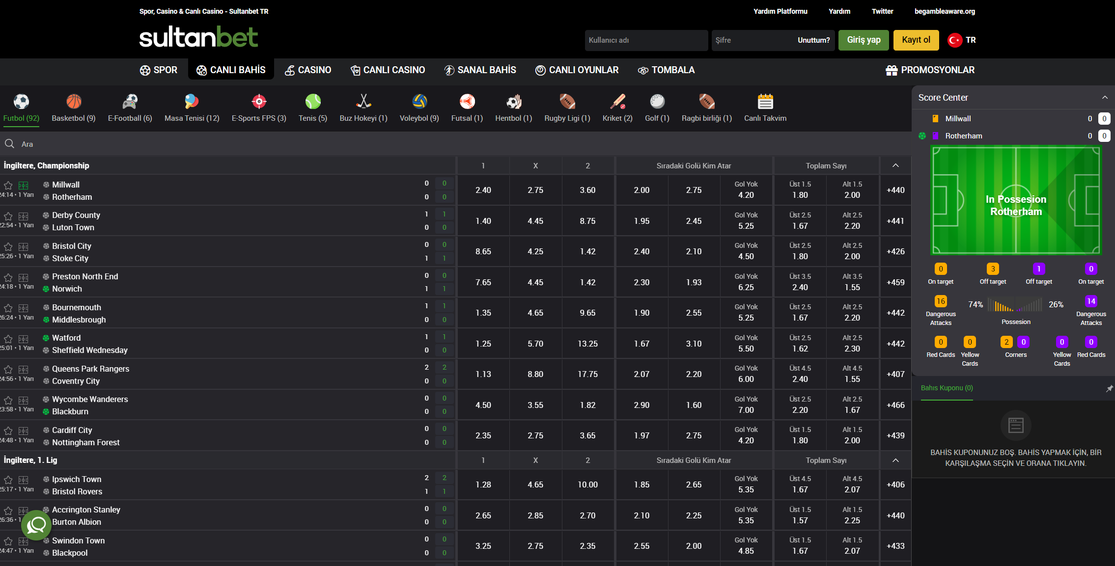The image size is (1115, 566).
Task: Open the live chat support bubble
Action: pos(36,525)
